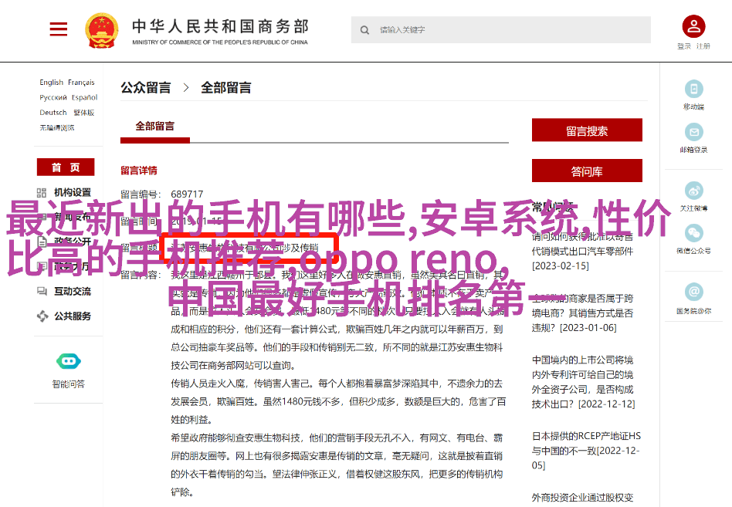The width and height of the screenshot is (732, 507).
Task: Click the Ministry of Commerce site title
Action: click(220, 31)
